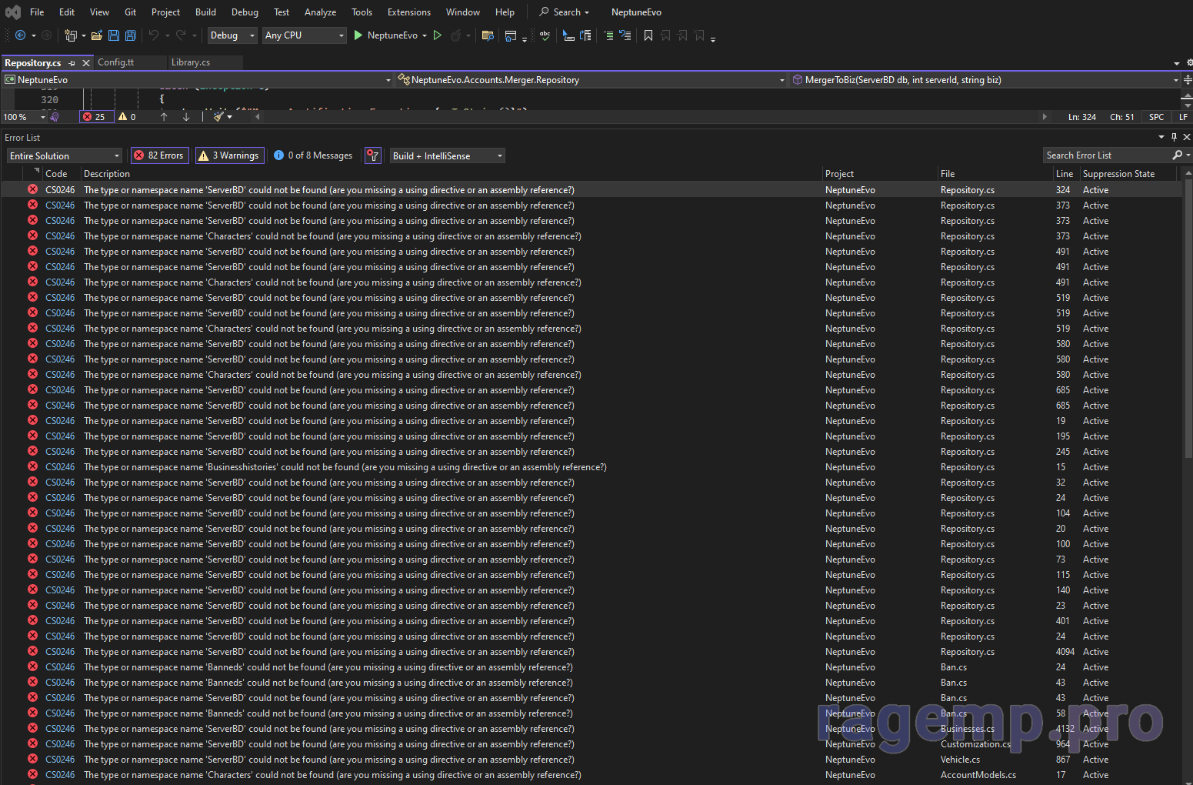The height and width of the screenshot is (785, 1193).
Task: Click the Visual Studio logo icon
Action: click(x=13, y=12)
